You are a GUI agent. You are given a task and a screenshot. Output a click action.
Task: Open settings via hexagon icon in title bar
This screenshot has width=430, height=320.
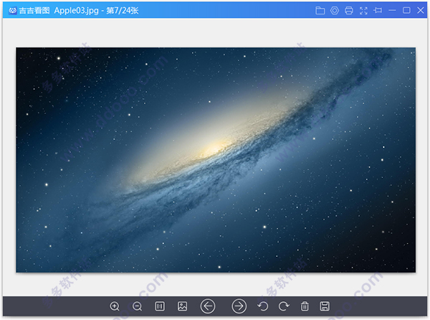click(335, 11)
